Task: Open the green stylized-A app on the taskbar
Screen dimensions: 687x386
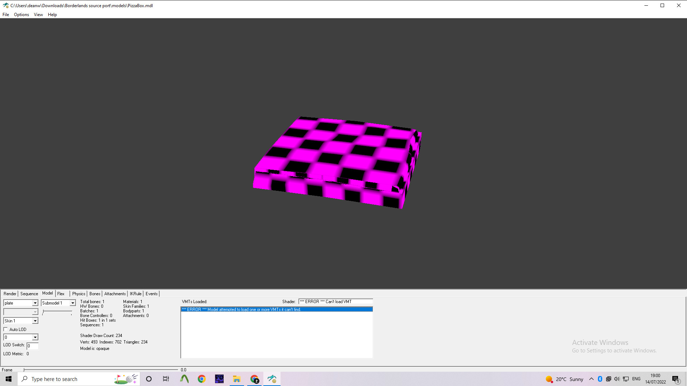Action: [x=184, y=379]
